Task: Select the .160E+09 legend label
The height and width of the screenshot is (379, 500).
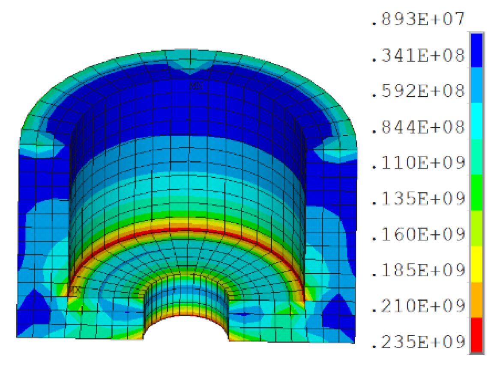Action: coord(418,234)
